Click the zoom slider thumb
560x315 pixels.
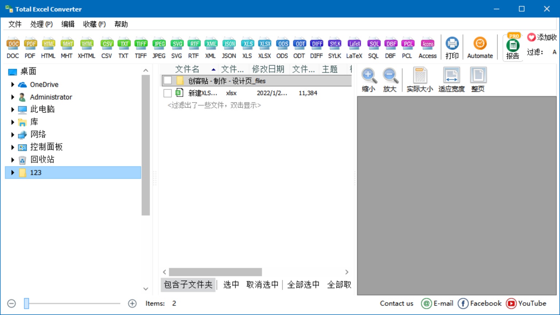27,303
